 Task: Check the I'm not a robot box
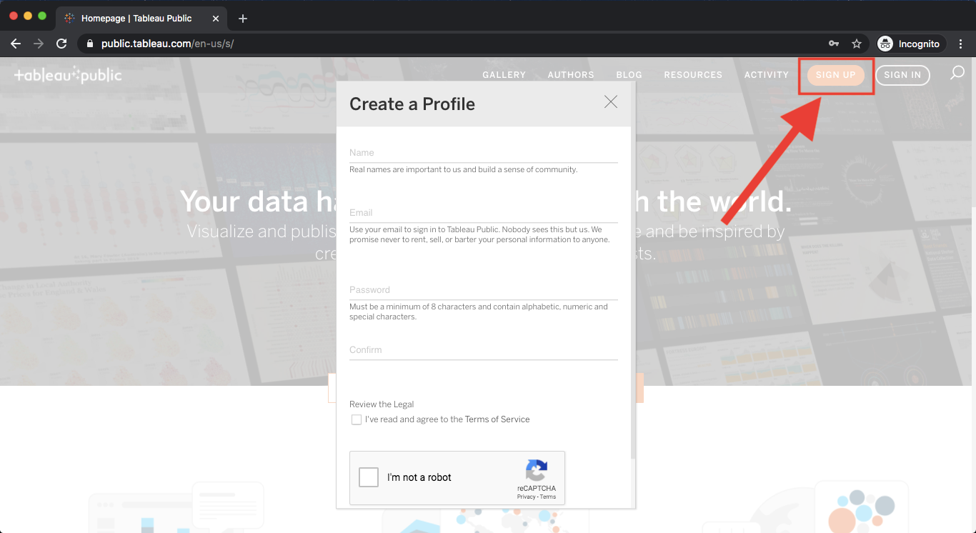point(369,477)
